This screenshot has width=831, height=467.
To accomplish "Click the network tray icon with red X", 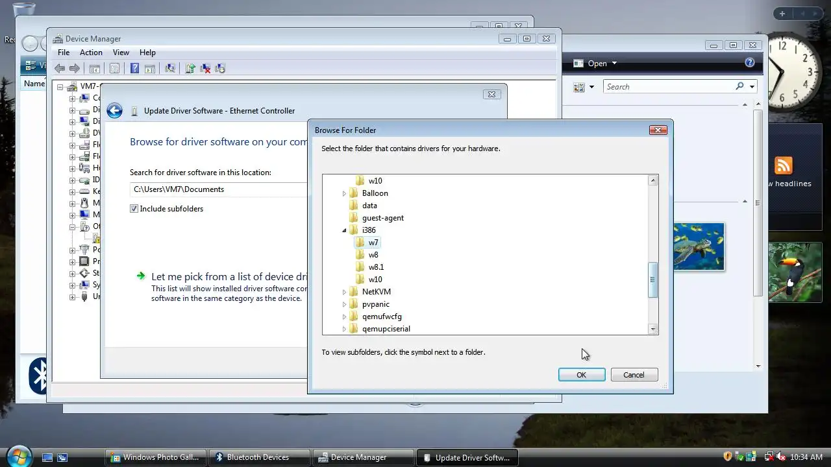I will 769,457.
